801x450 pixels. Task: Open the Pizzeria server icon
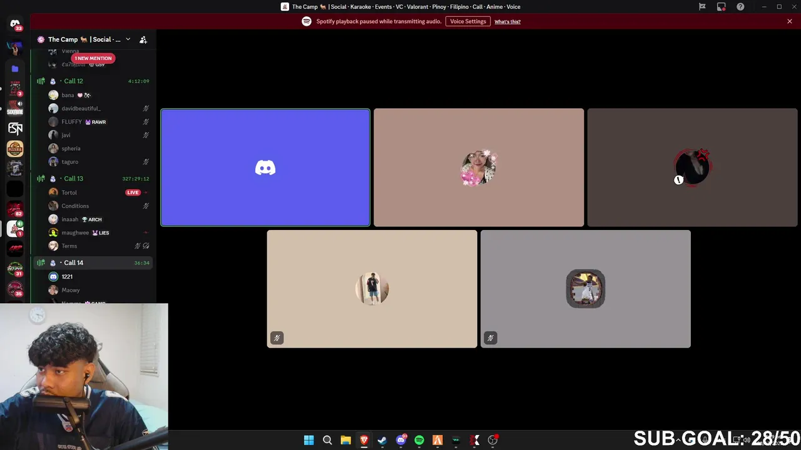(x=15, y=148)
